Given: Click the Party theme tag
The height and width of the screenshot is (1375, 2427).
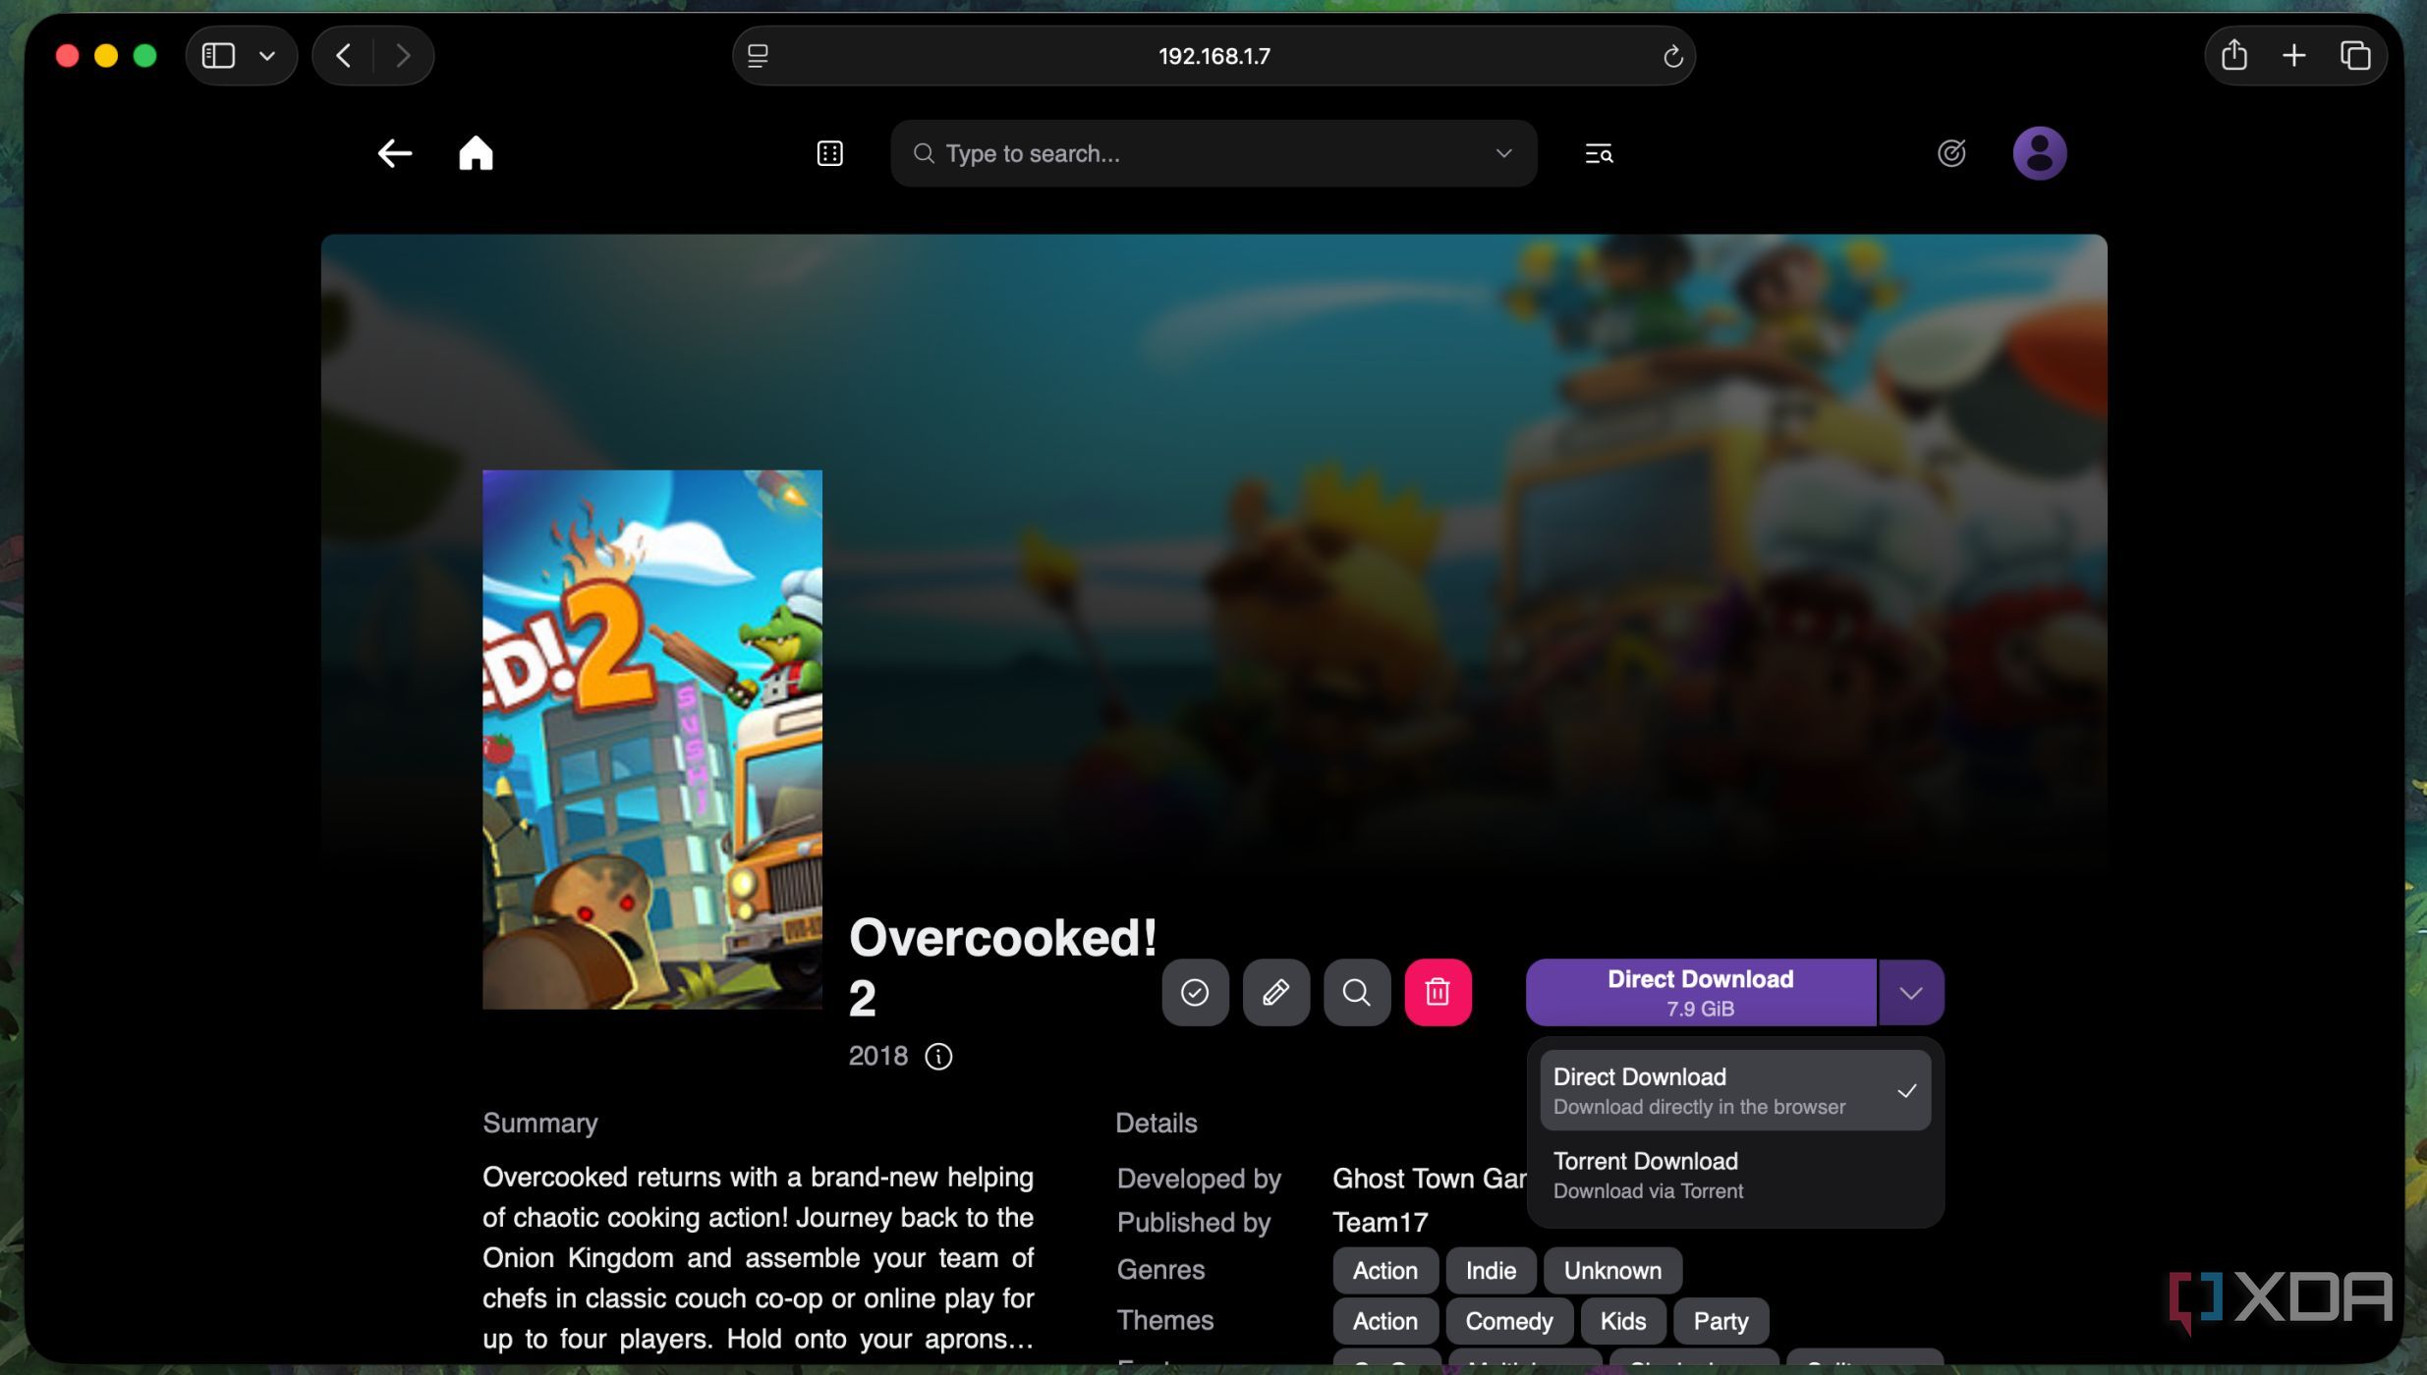Looking at the screenshot, I should tap(1721, 1321).
